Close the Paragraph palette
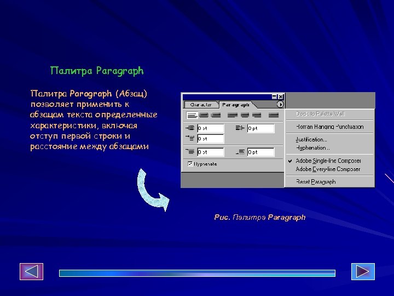The width and height of the screenshot is (394, 296). (281, 96)
